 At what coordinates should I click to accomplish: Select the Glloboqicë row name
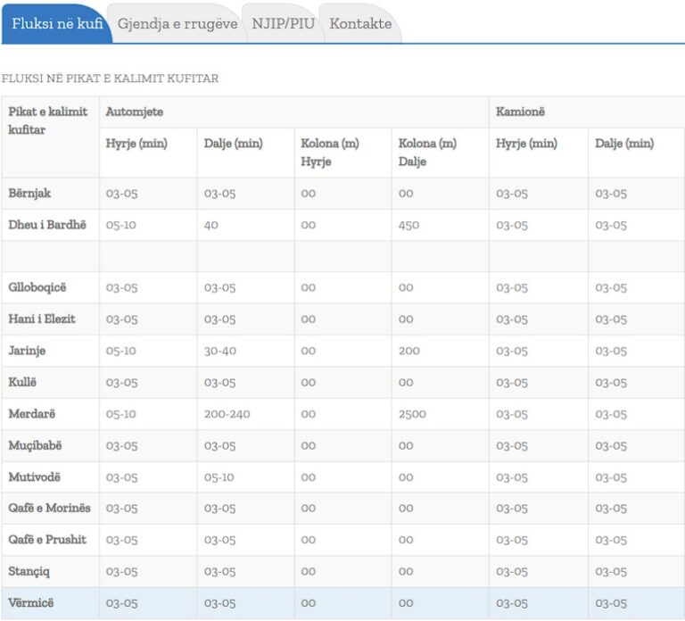pyautogui.click(x=37, y=287)
